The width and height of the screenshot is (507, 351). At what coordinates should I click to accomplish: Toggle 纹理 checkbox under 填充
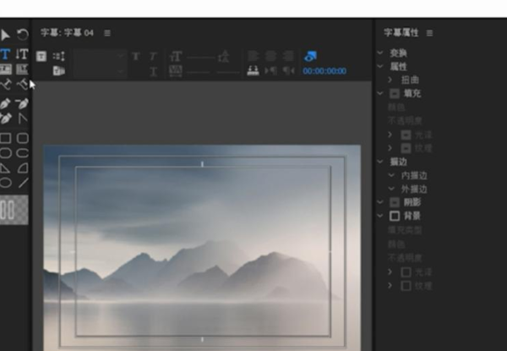(x=406, y=148)
